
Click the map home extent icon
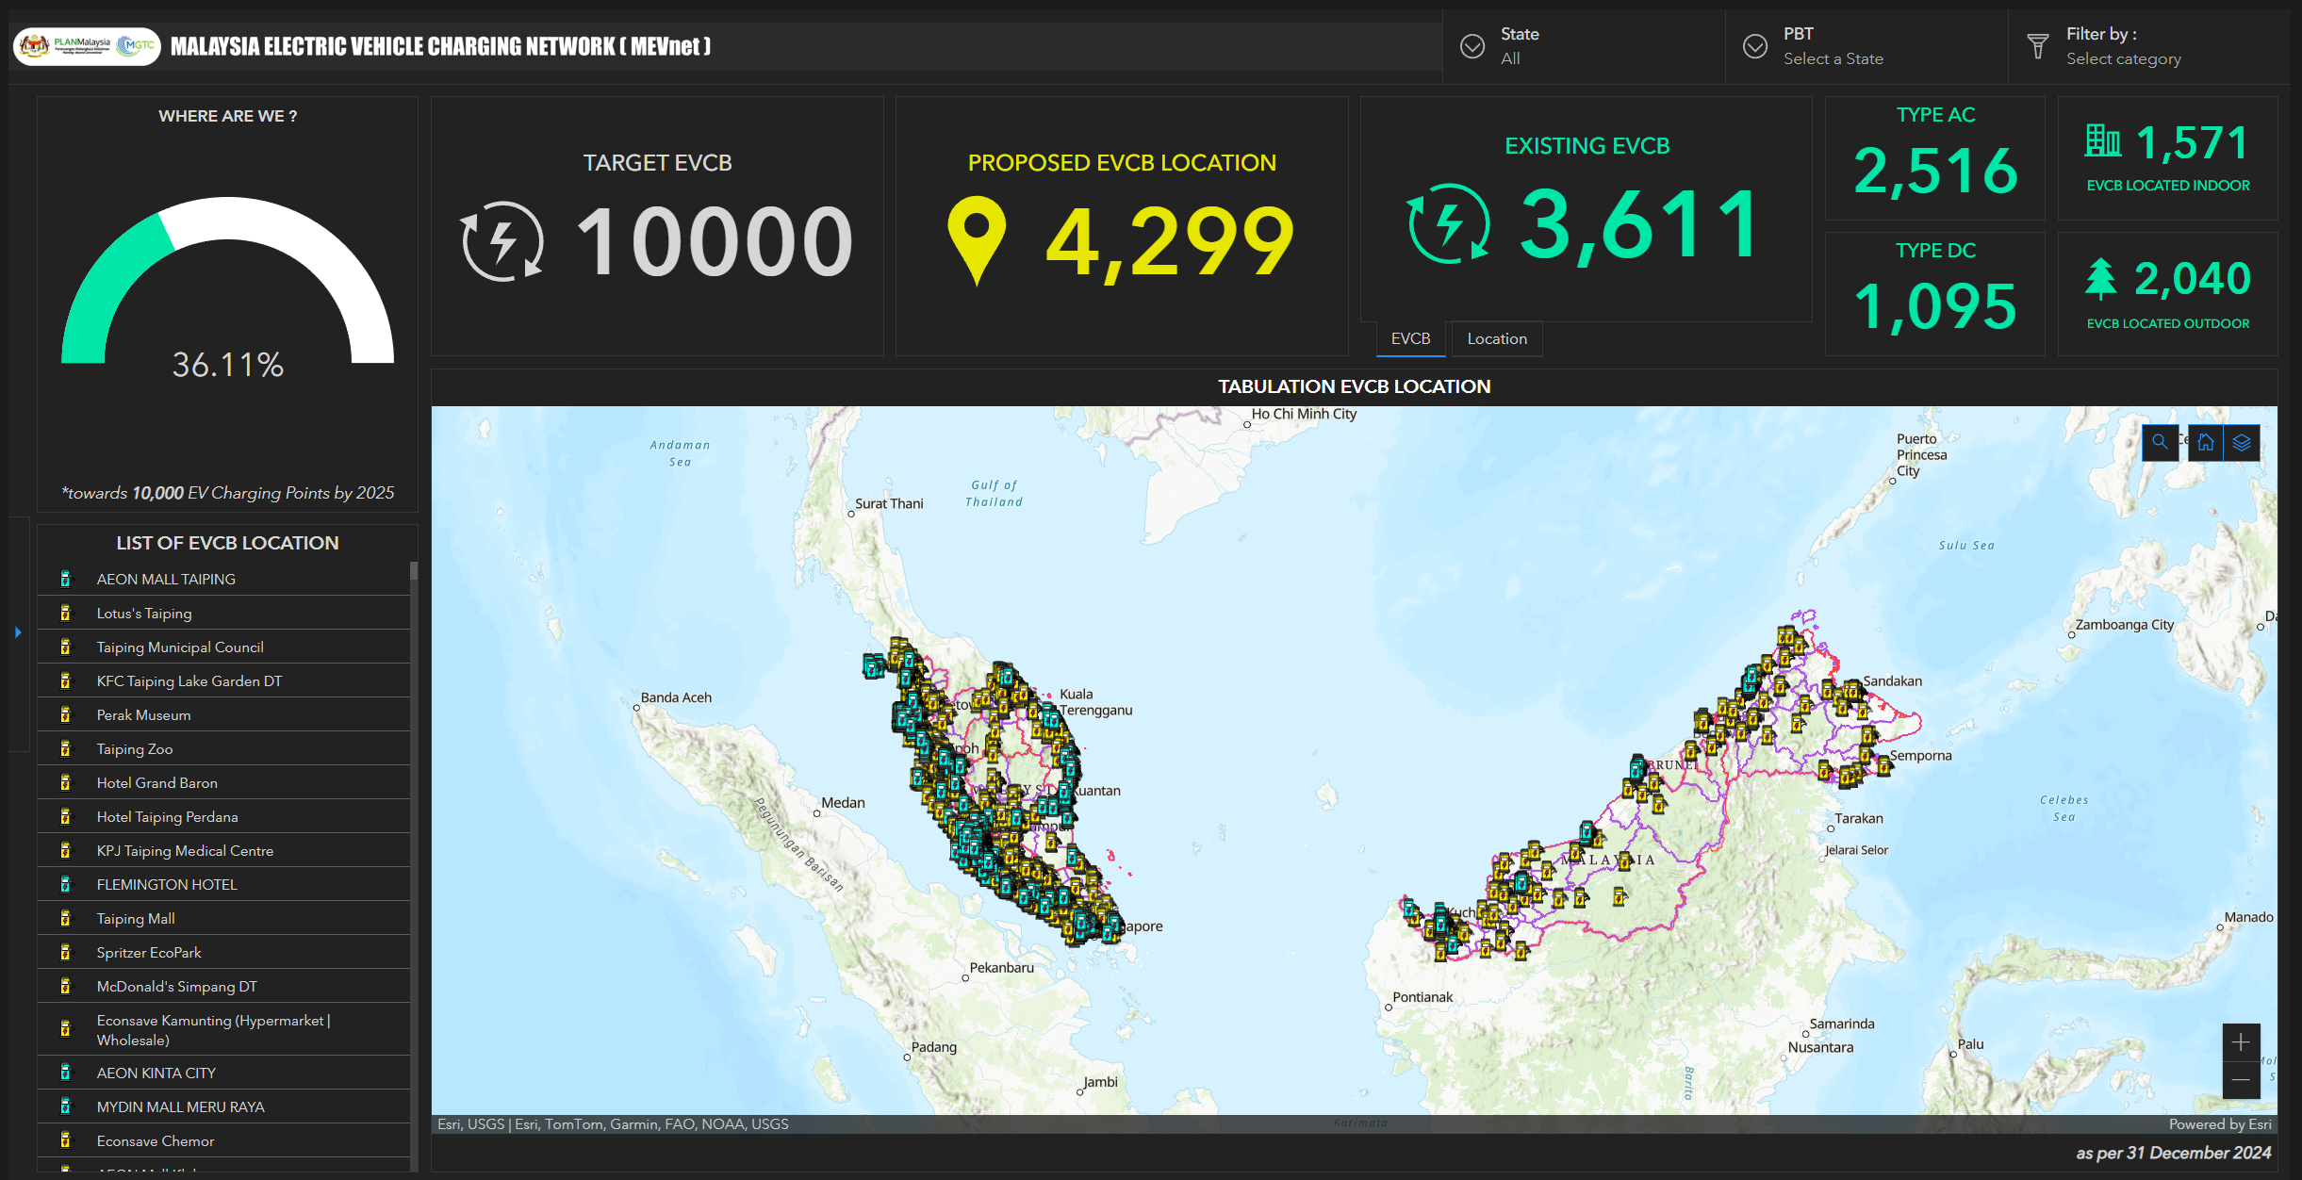(2206, 442)
